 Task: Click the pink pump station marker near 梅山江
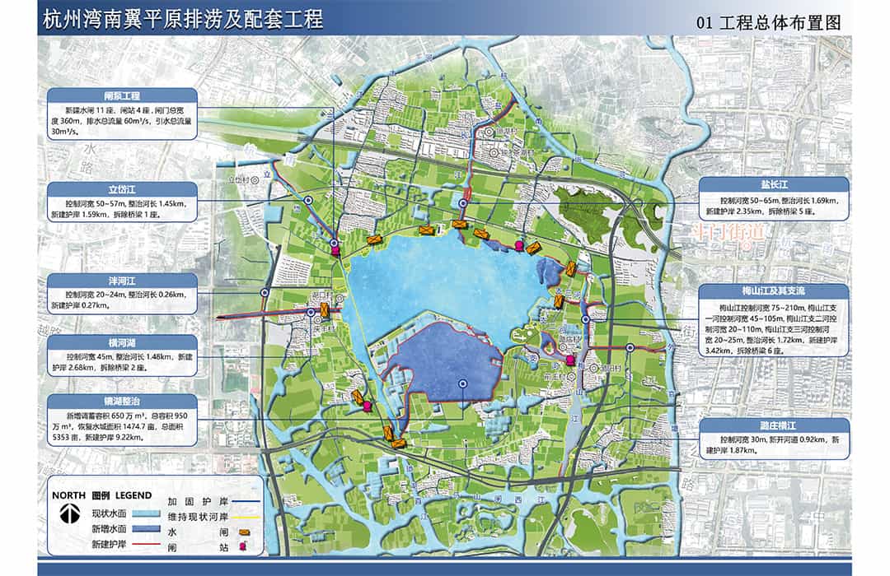570,360
